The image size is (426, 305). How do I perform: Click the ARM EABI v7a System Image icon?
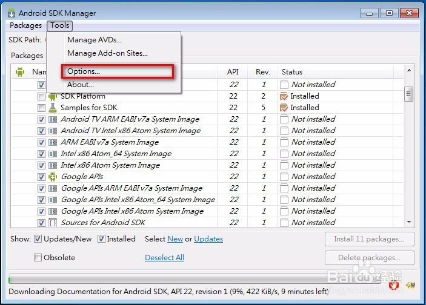coord(53,142)
